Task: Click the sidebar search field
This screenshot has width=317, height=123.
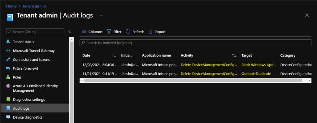Action: (x=35, y=32)
